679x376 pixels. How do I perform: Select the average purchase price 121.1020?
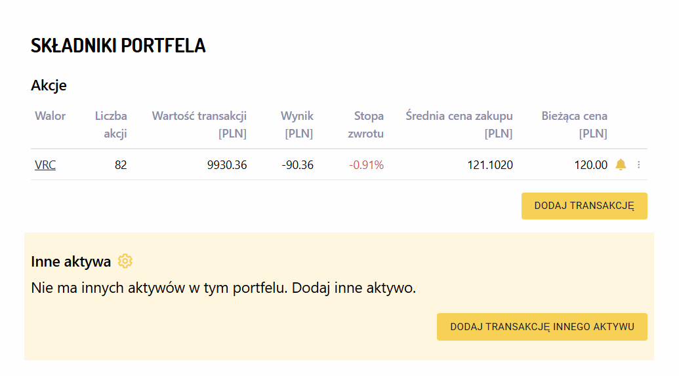[490, 165]
